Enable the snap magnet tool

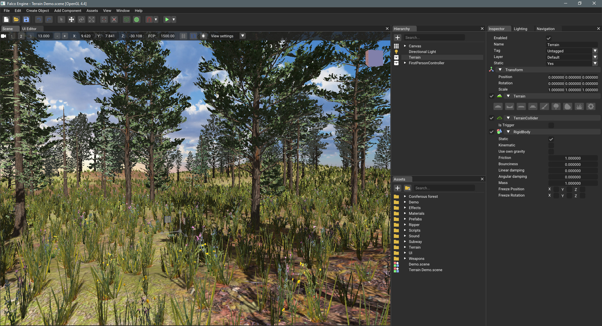149,19
